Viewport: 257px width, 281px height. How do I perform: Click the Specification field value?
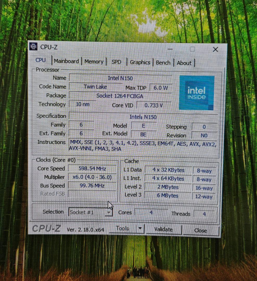click(x=143, y=117)
